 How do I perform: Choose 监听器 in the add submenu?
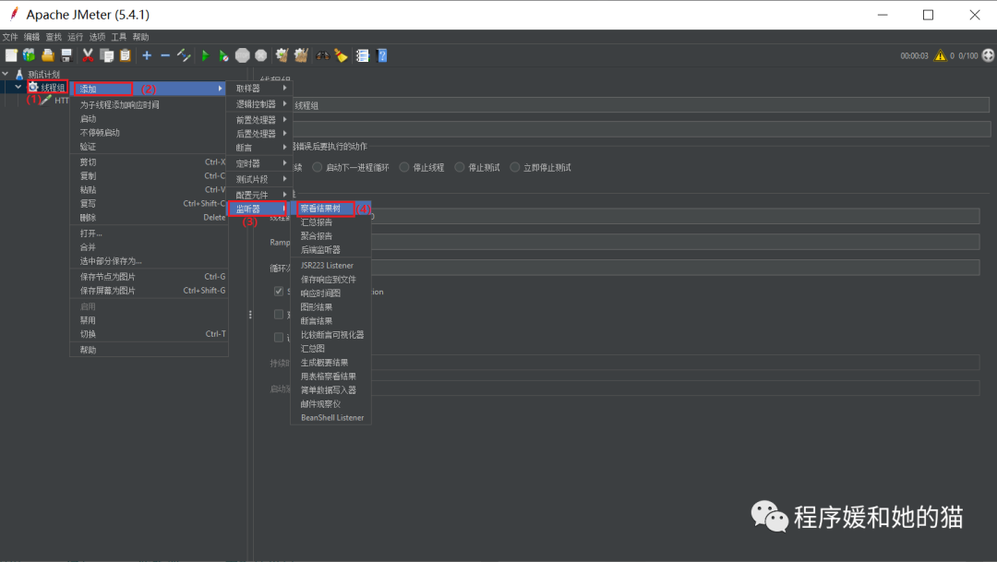[259, 209]
